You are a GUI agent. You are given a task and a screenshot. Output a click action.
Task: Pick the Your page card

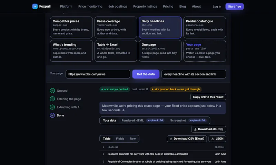205,51
